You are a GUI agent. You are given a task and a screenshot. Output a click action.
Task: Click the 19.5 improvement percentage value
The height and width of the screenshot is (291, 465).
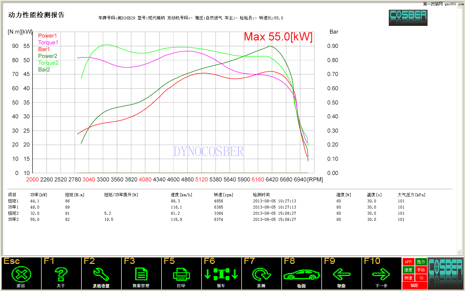point(109,220)
